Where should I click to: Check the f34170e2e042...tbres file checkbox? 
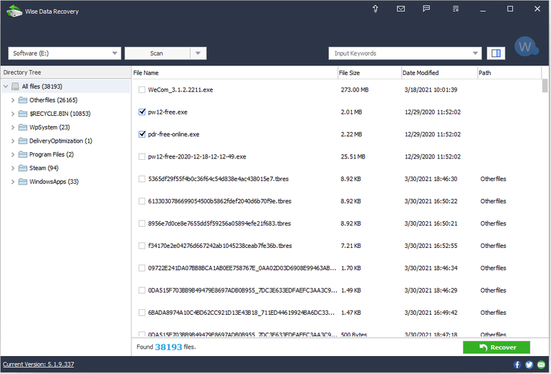pos(142,246)
